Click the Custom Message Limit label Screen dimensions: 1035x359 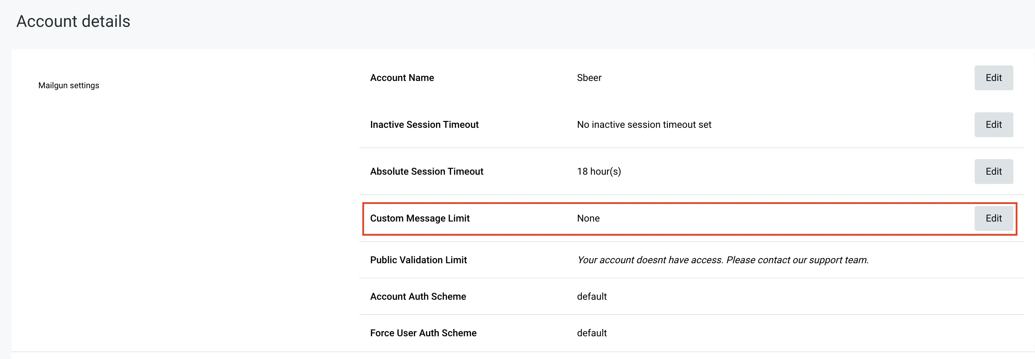tap(420, 218)
